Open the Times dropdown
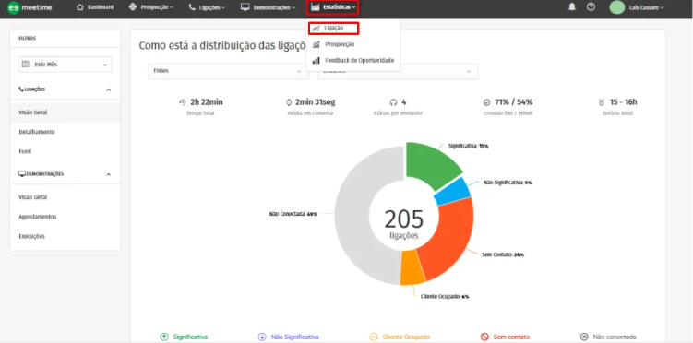 [228, 71]
